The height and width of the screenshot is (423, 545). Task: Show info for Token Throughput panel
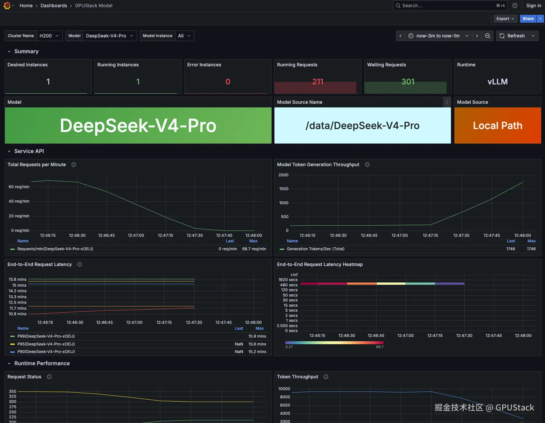pyautogui.click(x=326, y=377)
